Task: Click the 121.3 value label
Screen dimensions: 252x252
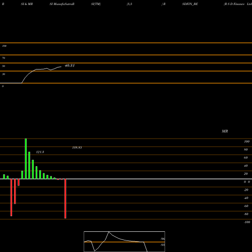Action: [x=40, y=152]
